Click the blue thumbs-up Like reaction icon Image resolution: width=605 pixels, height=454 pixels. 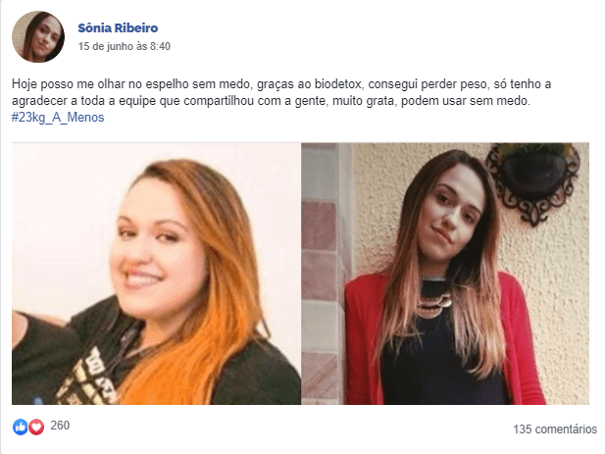(x=20, y=427)
